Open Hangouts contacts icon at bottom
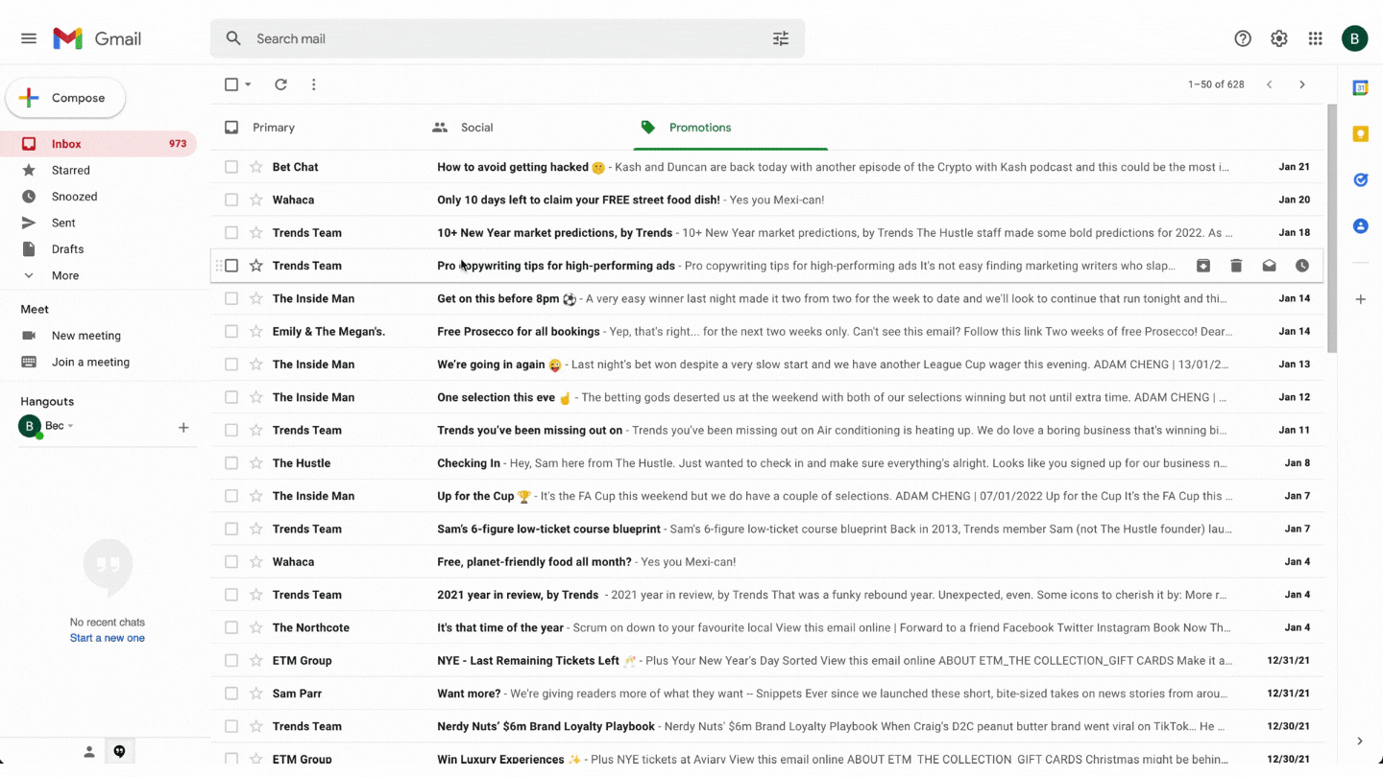This screenshot has width=1383, height=777. (89, 752)
